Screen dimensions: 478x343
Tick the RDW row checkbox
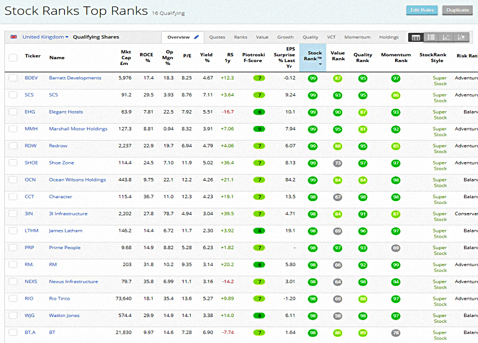pyautogui.click(x=13, y=145)
